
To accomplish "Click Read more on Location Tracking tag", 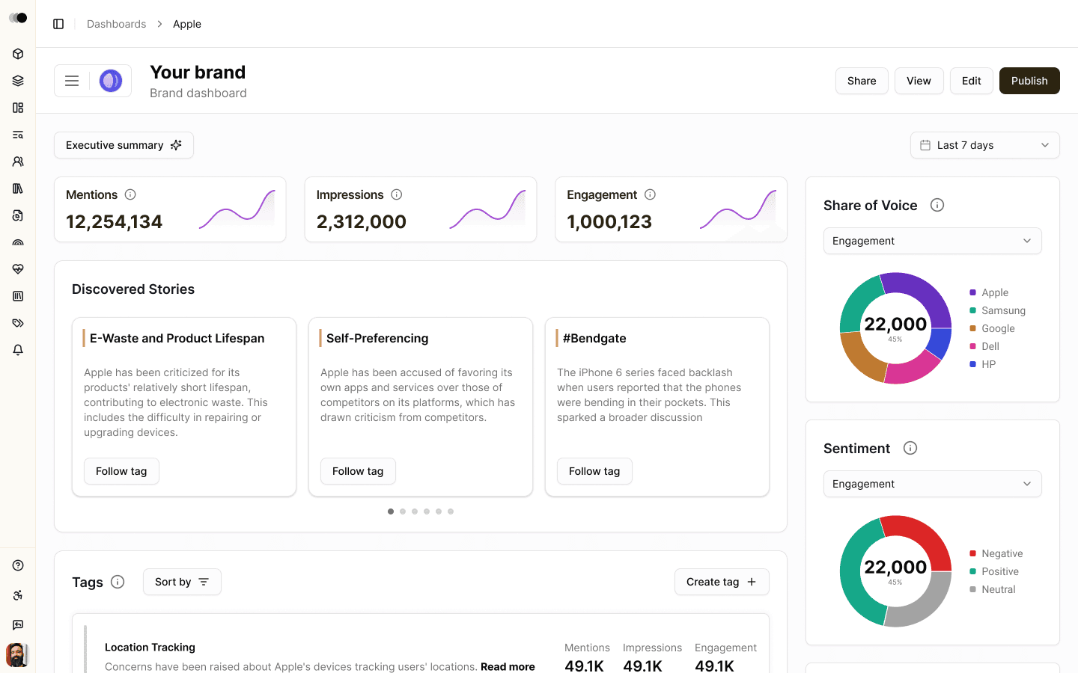I will click(508, 666).
